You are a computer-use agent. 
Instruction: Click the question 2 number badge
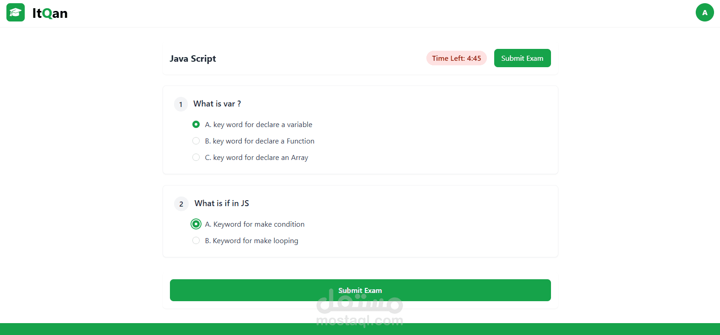[x=181, y=204]
